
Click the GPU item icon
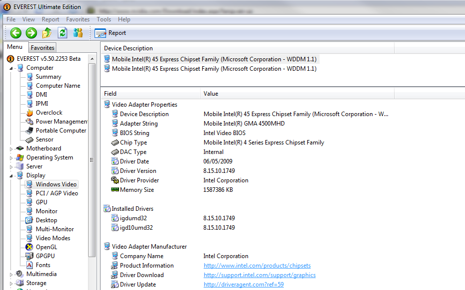pos(29,202)
